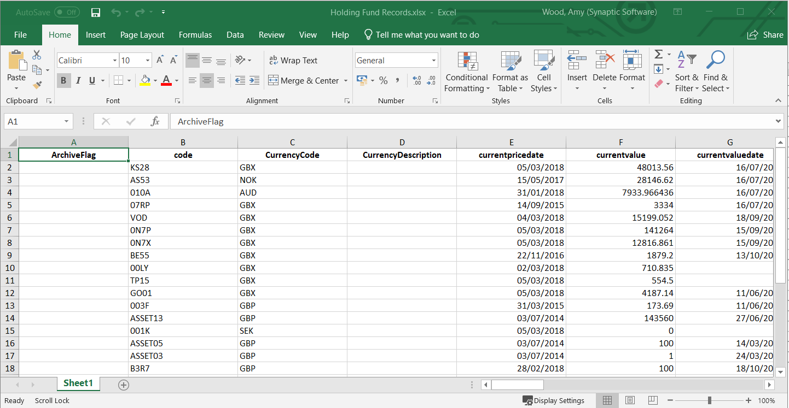Switch to the Page Layout tab
The width and height of the screenshot is (789, 408).
click(142, 34)
